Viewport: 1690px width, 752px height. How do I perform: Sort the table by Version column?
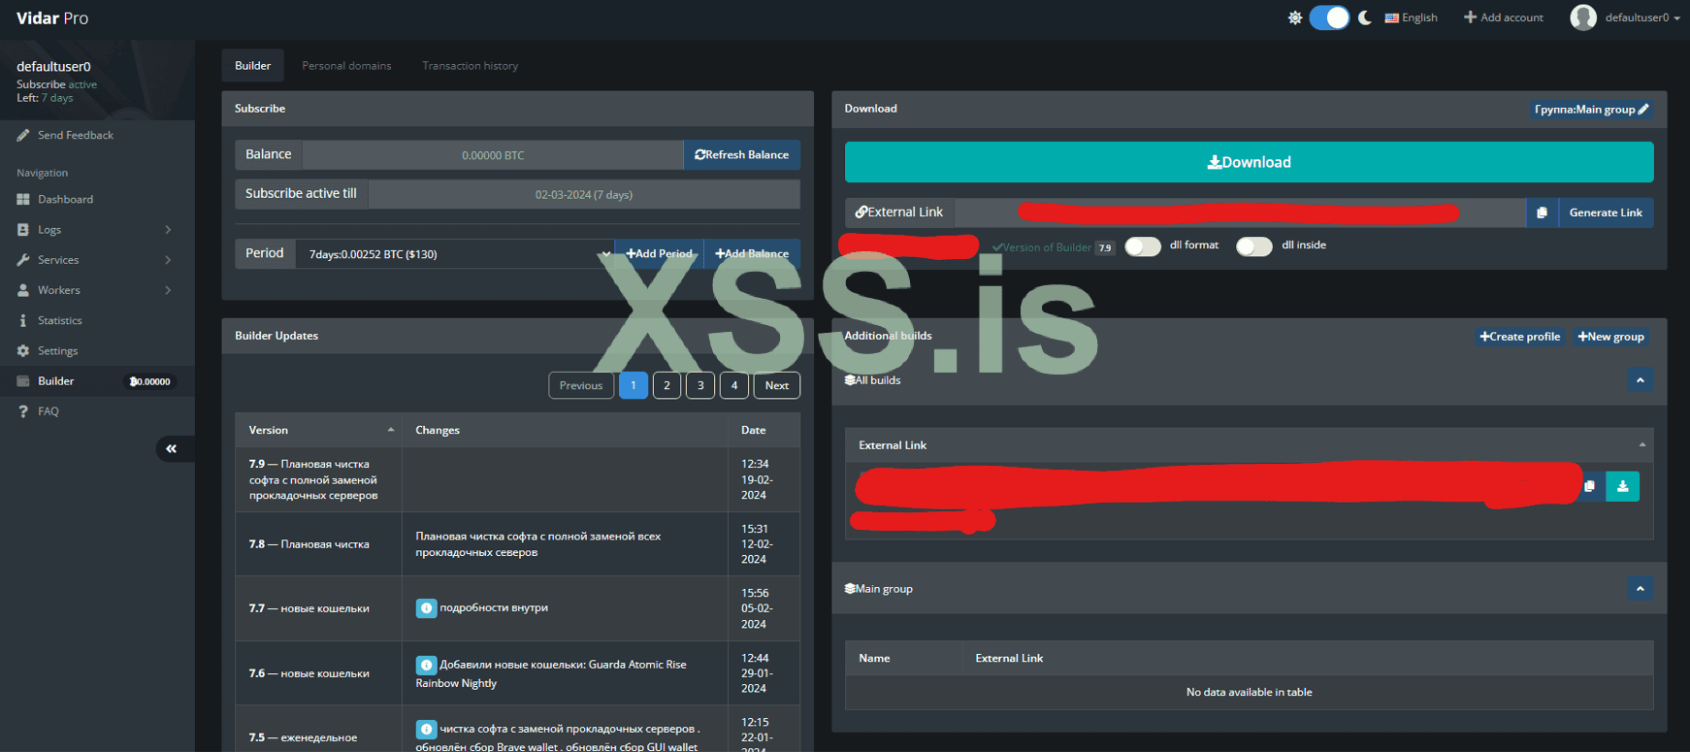tap(319, 430)
